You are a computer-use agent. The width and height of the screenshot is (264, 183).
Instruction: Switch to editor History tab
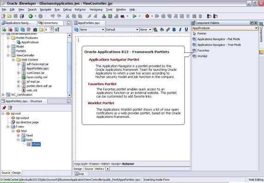pos(100,169)
